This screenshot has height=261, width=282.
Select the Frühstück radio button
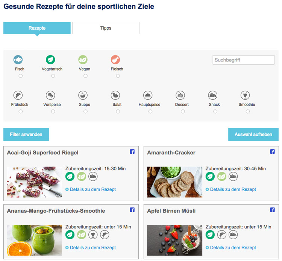click(x=20, y=112)
